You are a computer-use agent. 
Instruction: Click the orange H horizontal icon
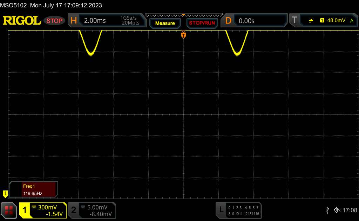(x=74, y=21)
